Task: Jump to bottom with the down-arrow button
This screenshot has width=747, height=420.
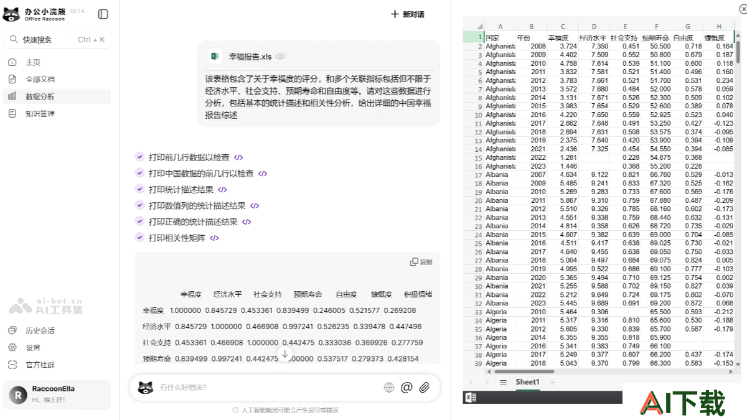Action: click(x=285, y=354)
